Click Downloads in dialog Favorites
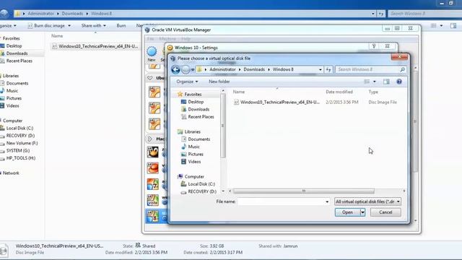462x260 pixels. [x=195, y=109]
